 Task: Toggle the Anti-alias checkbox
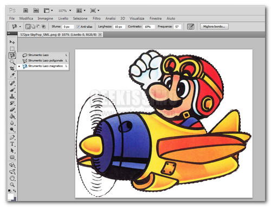[78, 26]
